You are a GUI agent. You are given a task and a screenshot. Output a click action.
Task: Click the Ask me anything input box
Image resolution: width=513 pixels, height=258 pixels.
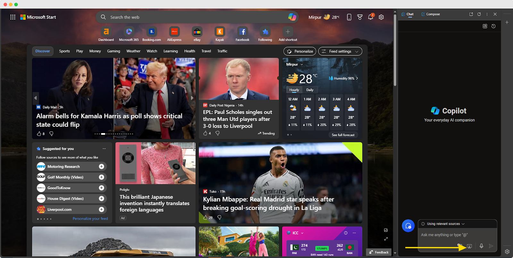(x=458, y=235)
